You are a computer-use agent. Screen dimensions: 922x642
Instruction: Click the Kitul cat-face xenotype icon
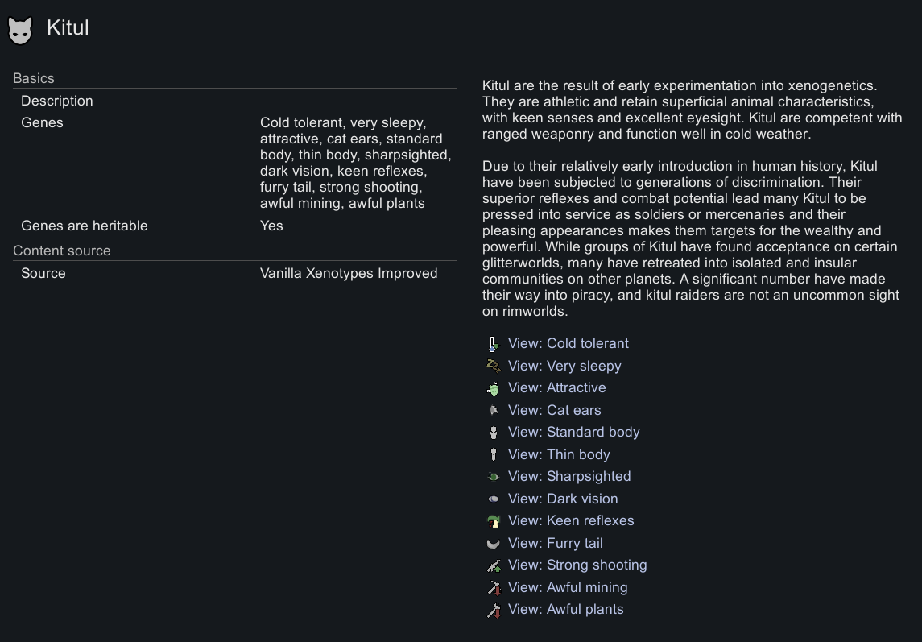pyautogui.click(x=20, y=30)
